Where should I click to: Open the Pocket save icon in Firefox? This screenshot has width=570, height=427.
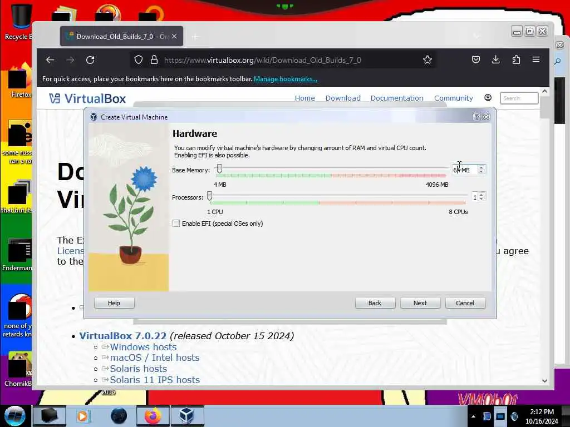(476, 59)
